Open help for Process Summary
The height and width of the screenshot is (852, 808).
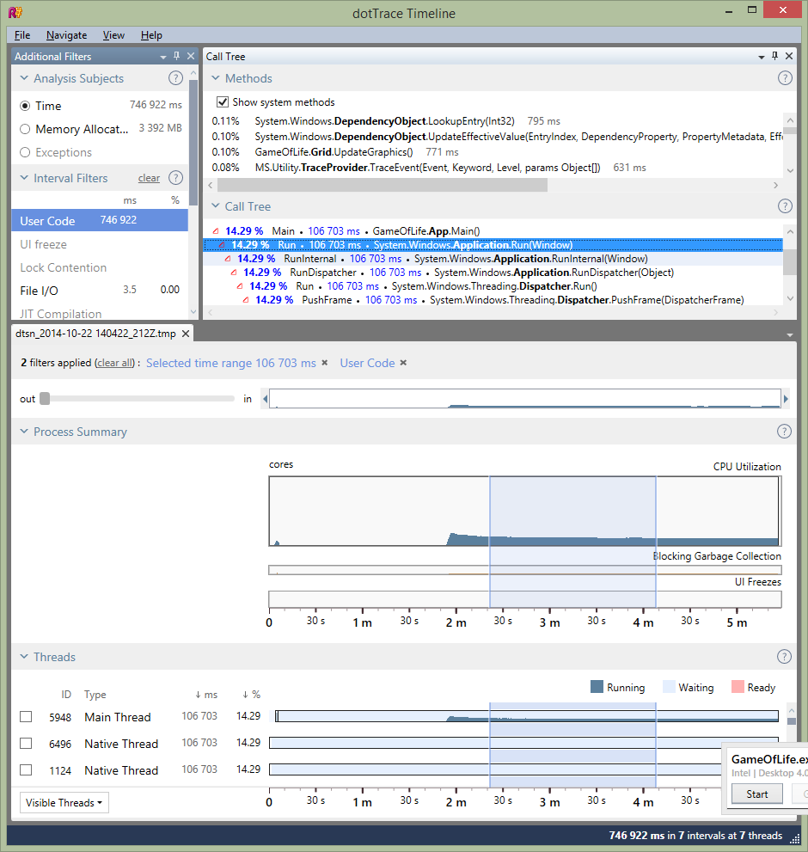784,432
